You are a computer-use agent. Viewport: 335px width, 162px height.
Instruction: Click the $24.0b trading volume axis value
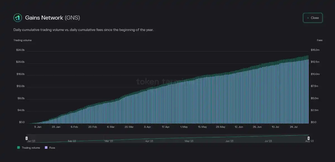coord(20,50)
